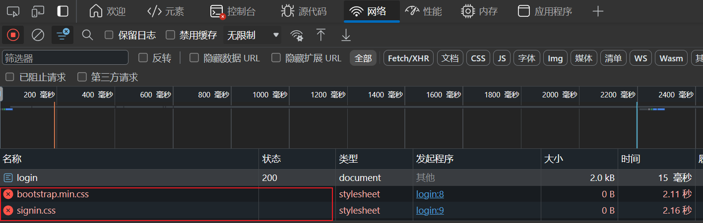Switch to the 源代码 tab
The width and height of the screenshot is (703, 223).
(304, 11)
